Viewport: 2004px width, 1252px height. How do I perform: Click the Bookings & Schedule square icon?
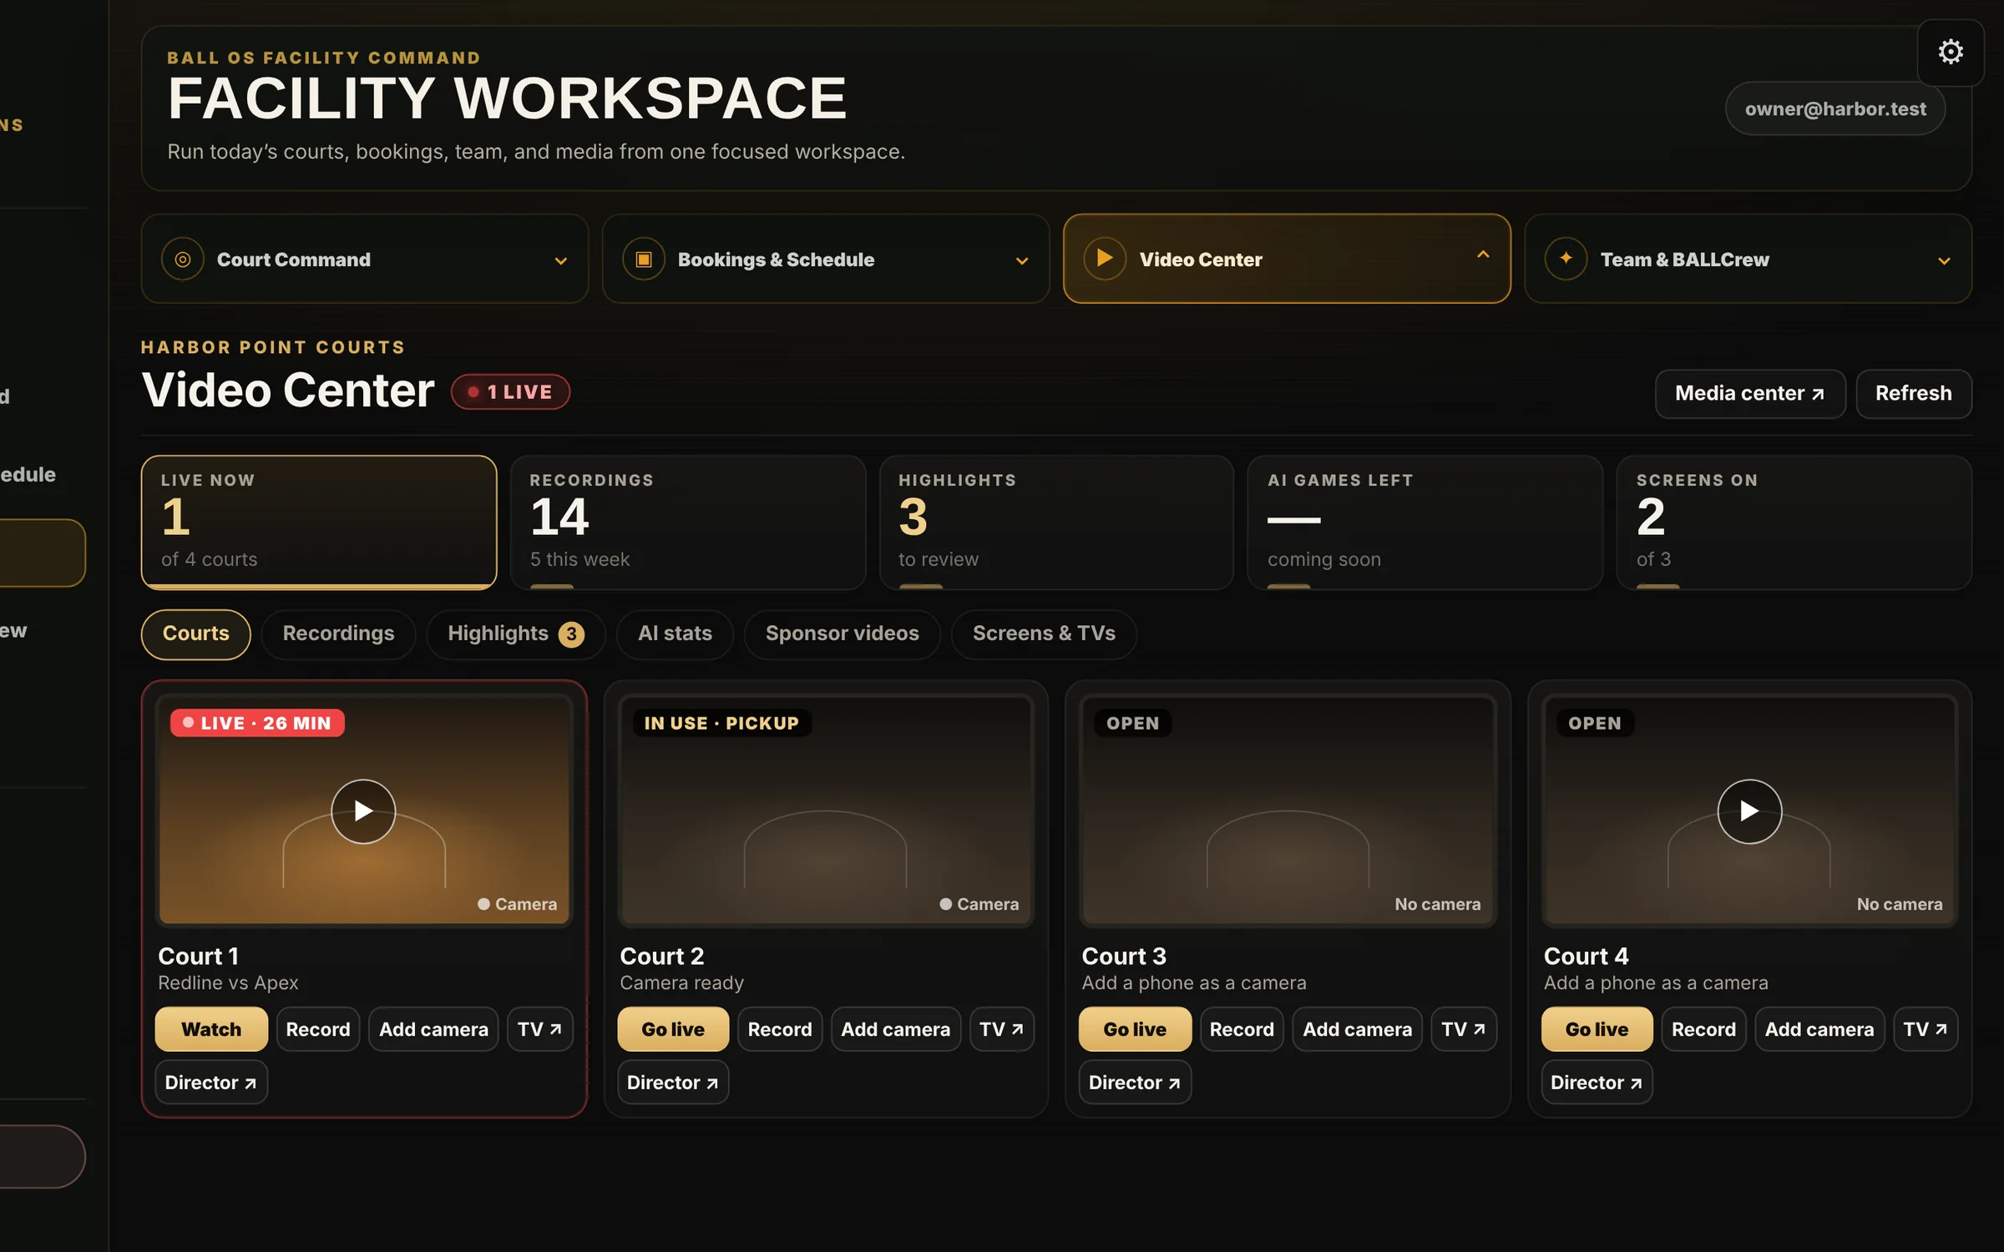pos(643,260)
